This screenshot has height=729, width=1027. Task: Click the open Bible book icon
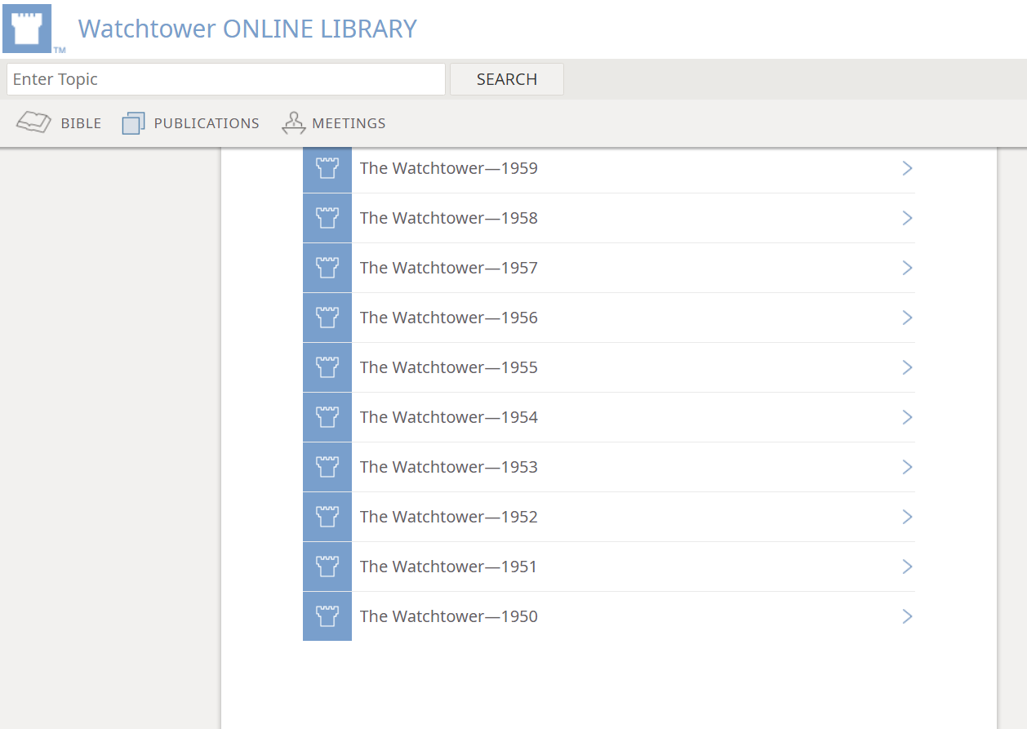[x=34, y=122]
